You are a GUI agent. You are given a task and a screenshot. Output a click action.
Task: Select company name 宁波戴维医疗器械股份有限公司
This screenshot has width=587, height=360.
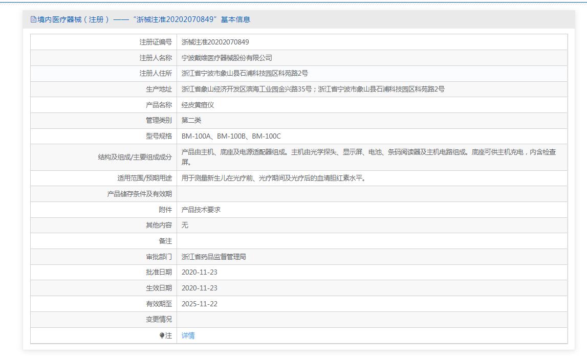click(x=227, y=58)
